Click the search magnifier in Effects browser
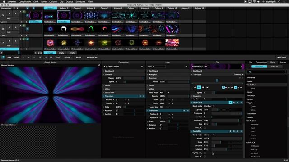 point(250,72)
